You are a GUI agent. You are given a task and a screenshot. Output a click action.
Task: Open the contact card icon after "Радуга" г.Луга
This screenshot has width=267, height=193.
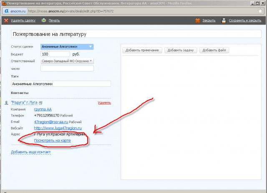(41, 102)
